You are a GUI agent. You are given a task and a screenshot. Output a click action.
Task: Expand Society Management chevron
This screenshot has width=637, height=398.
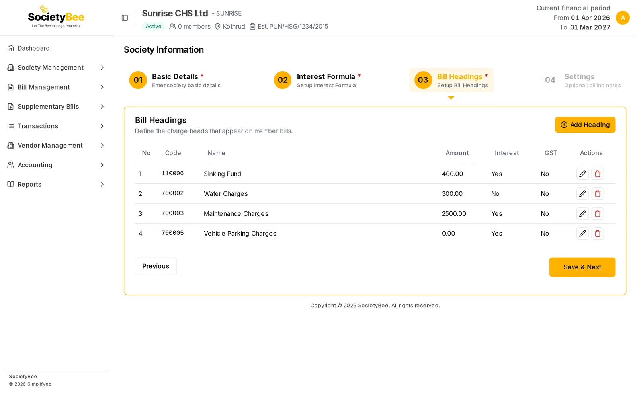click(x=102, y=68)
